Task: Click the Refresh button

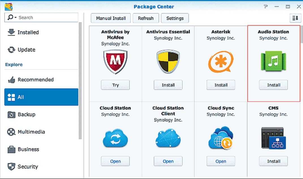Action: click(146, 18)
